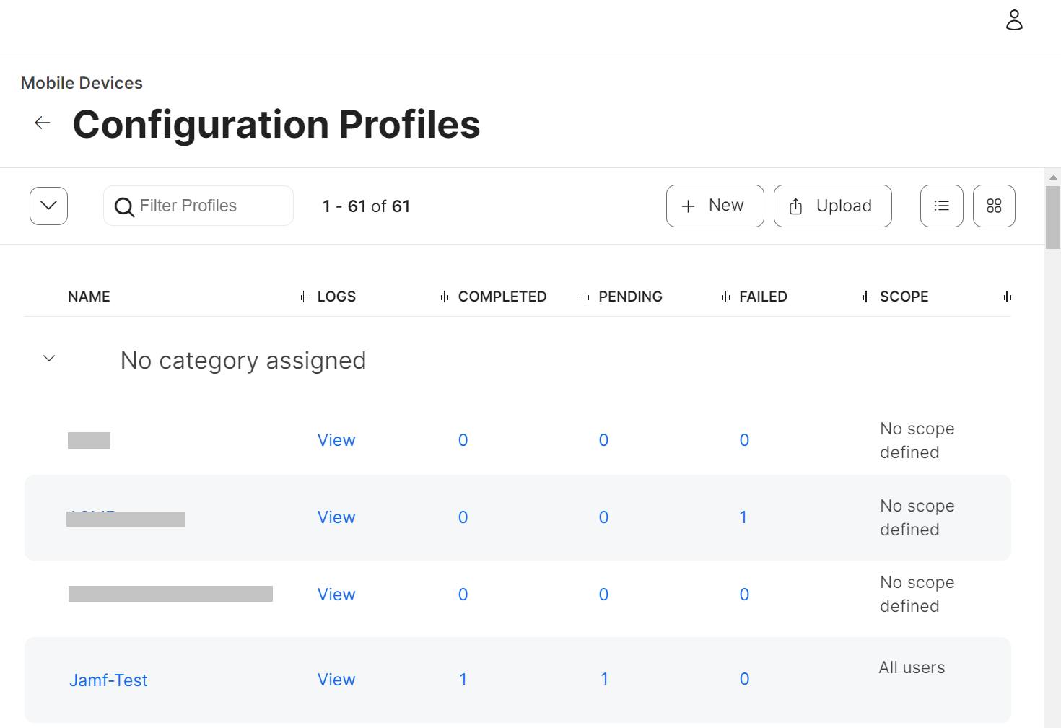Create a New configuration profile
This screenshot has height=728, width=1061.
click(715, 206)
